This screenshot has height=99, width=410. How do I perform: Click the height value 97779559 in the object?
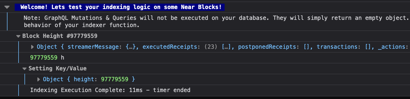coord(114,79)
